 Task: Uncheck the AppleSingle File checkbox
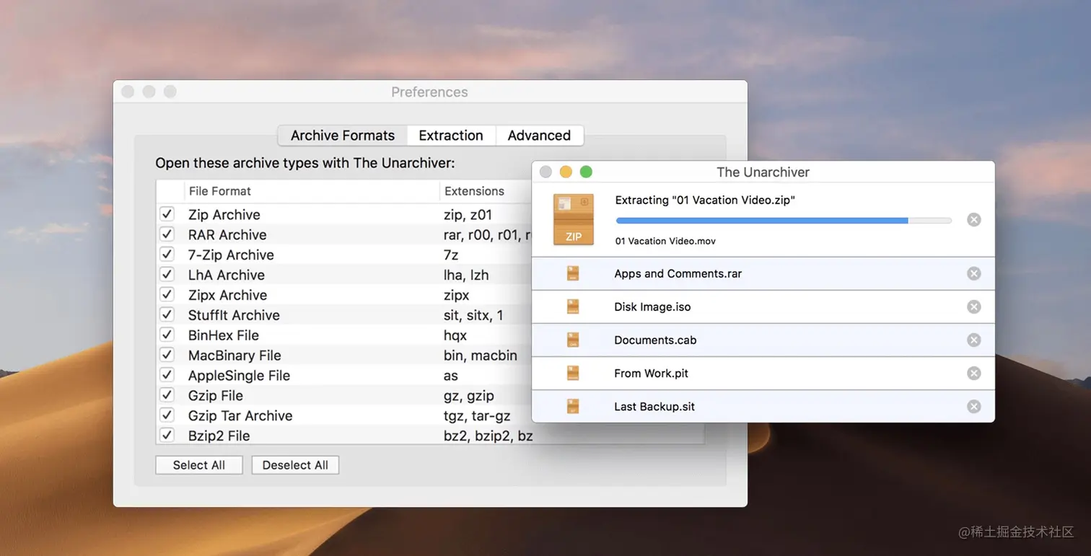tap(167, 375)
